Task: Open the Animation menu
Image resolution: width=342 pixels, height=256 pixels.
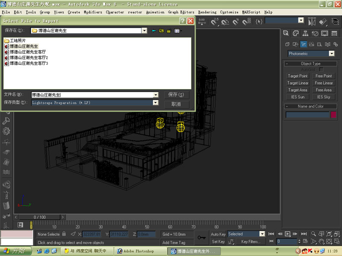Action: [x=155, y=12]
